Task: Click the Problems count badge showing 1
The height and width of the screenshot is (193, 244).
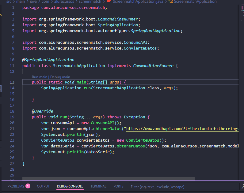Action: 28,186
